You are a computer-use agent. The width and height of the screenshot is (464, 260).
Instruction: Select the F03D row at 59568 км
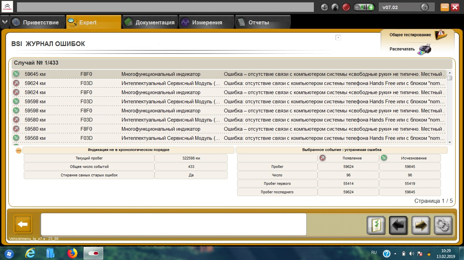pos(229,138)
